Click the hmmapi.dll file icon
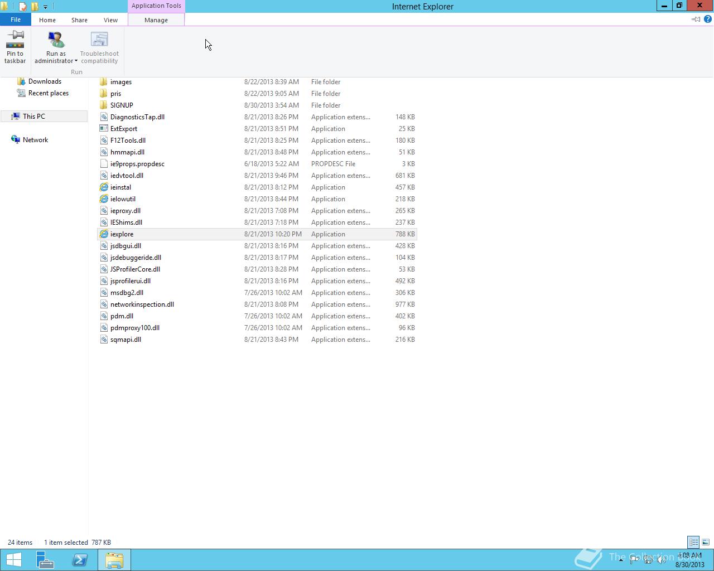 pos(104,152)
